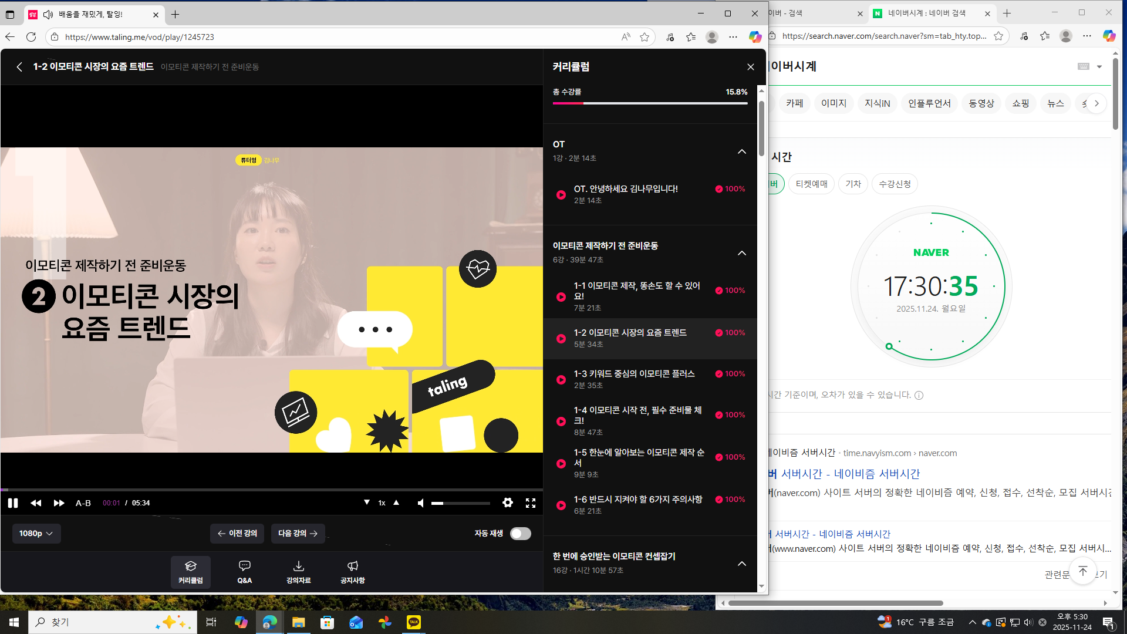Collapse the OT curriculum section

pos(742,151)
